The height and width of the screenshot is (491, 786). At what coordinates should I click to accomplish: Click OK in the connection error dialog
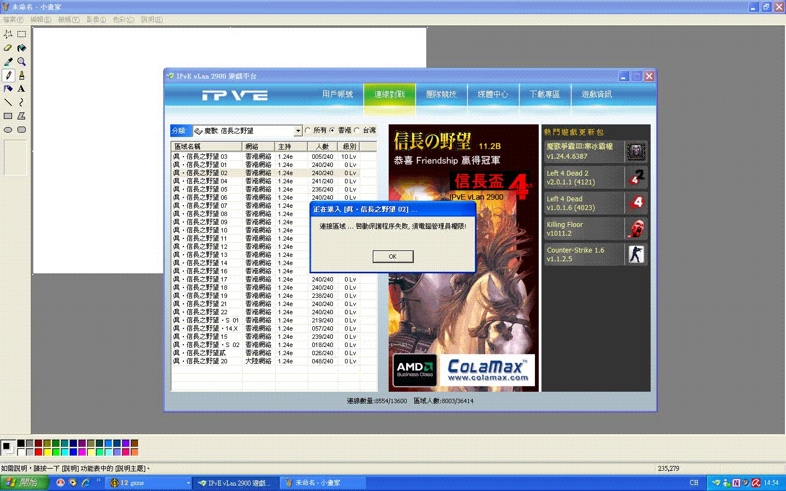[x=393, y=256]
